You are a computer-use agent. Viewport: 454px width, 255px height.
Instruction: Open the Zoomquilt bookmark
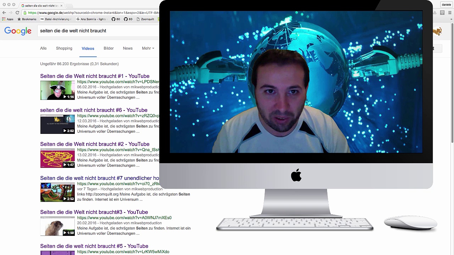click(145, 19)
